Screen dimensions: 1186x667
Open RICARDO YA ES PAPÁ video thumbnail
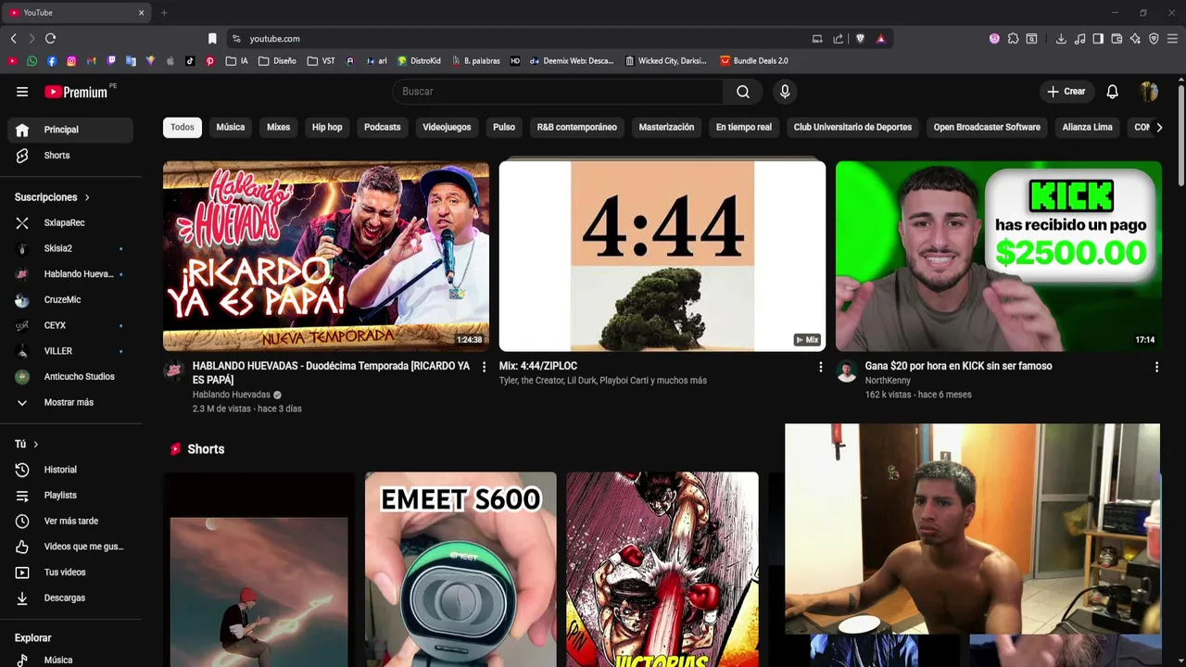[x=326, y=257]
